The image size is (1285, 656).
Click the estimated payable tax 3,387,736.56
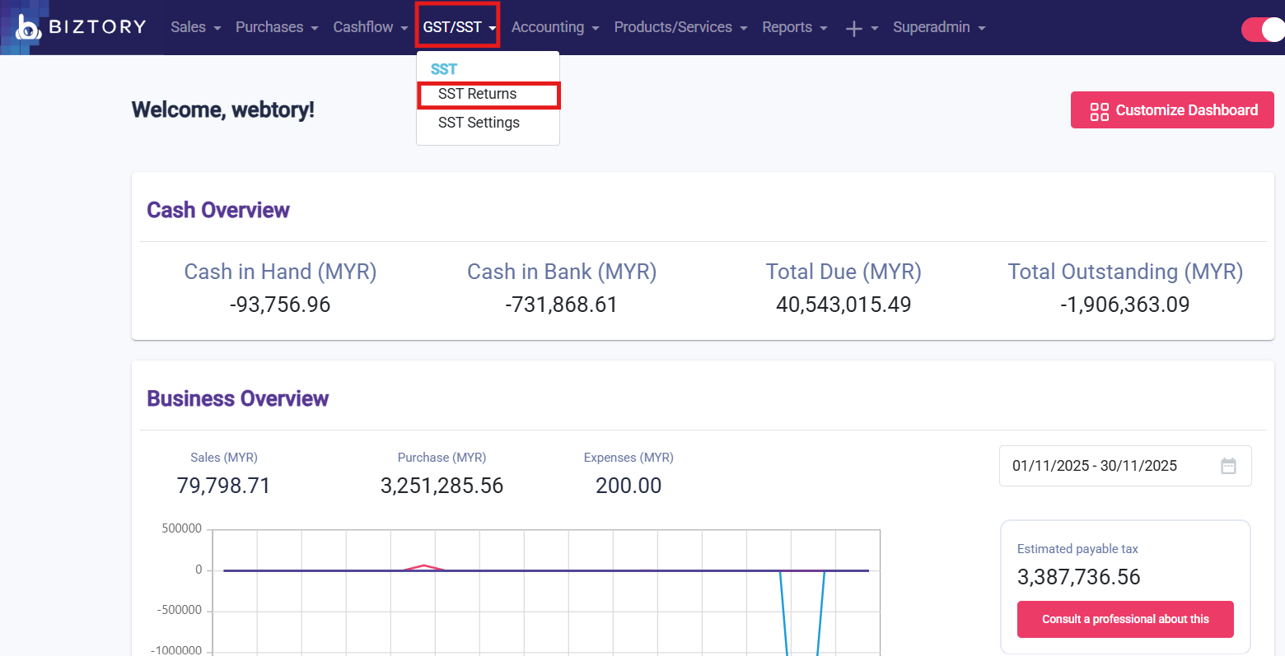1079,577
